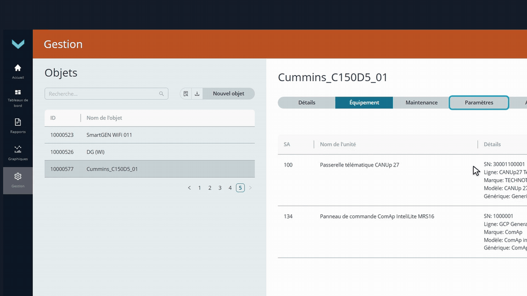
Task: Select Gestion gear in sidebar
Action: [18, 180]
